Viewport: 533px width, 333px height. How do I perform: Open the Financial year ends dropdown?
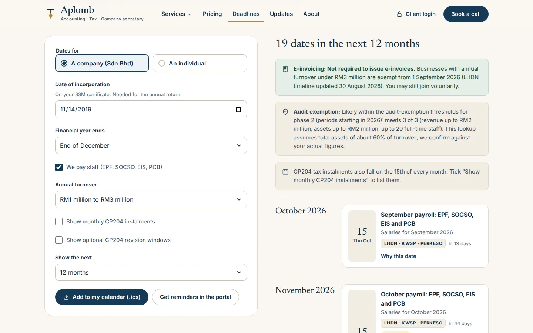(x=151, y=145)
